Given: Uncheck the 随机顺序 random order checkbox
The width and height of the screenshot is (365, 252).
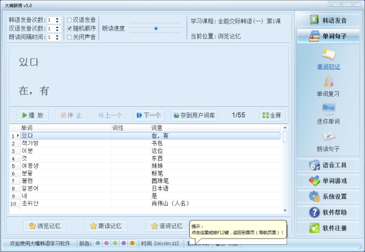Looking at the screenshot, I should coord(69,28).
